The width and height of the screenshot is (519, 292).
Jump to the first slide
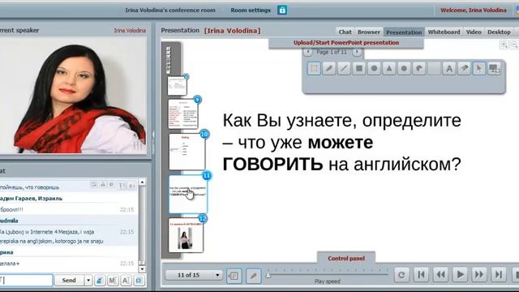click(421, 275)
